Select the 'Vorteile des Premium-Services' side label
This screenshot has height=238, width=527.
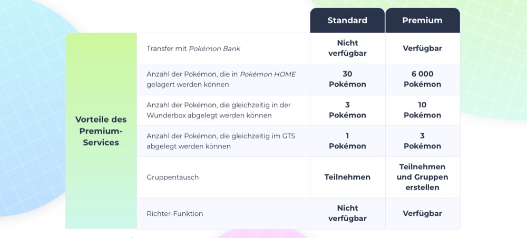point(101,131)
